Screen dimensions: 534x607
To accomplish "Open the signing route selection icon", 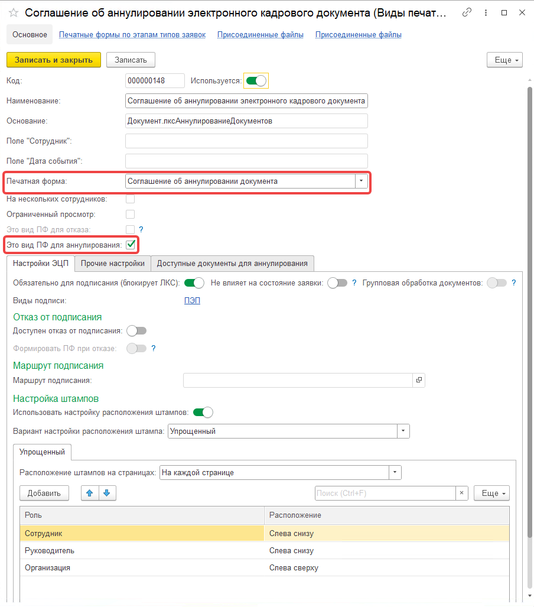I will (419, 380).
